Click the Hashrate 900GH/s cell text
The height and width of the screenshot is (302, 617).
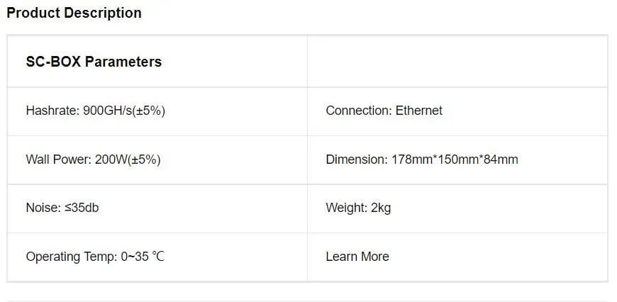pyautogui.click(x=96, y=111)
